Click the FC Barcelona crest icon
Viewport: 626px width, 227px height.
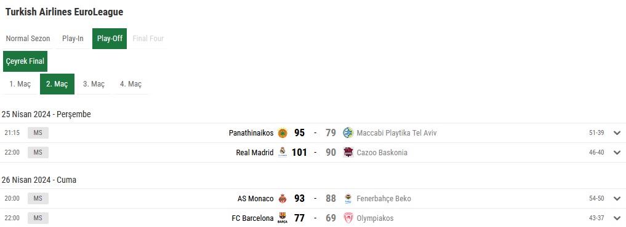pyautogui.click(x=283, y=218)
